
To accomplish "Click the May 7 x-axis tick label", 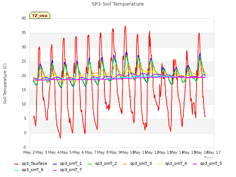I will point(91,152).
